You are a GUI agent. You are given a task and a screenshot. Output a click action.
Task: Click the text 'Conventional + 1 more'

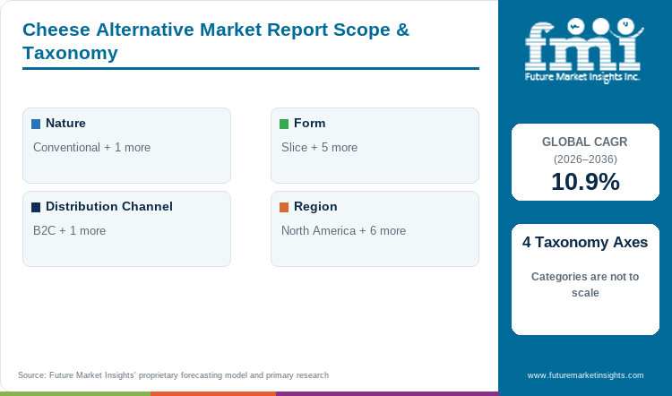click(x=91, y=148)
